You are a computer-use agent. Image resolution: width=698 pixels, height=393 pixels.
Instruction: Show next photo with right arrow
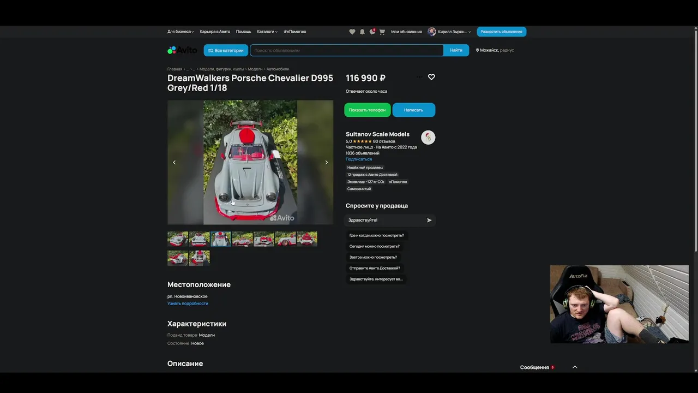[327, 162]
